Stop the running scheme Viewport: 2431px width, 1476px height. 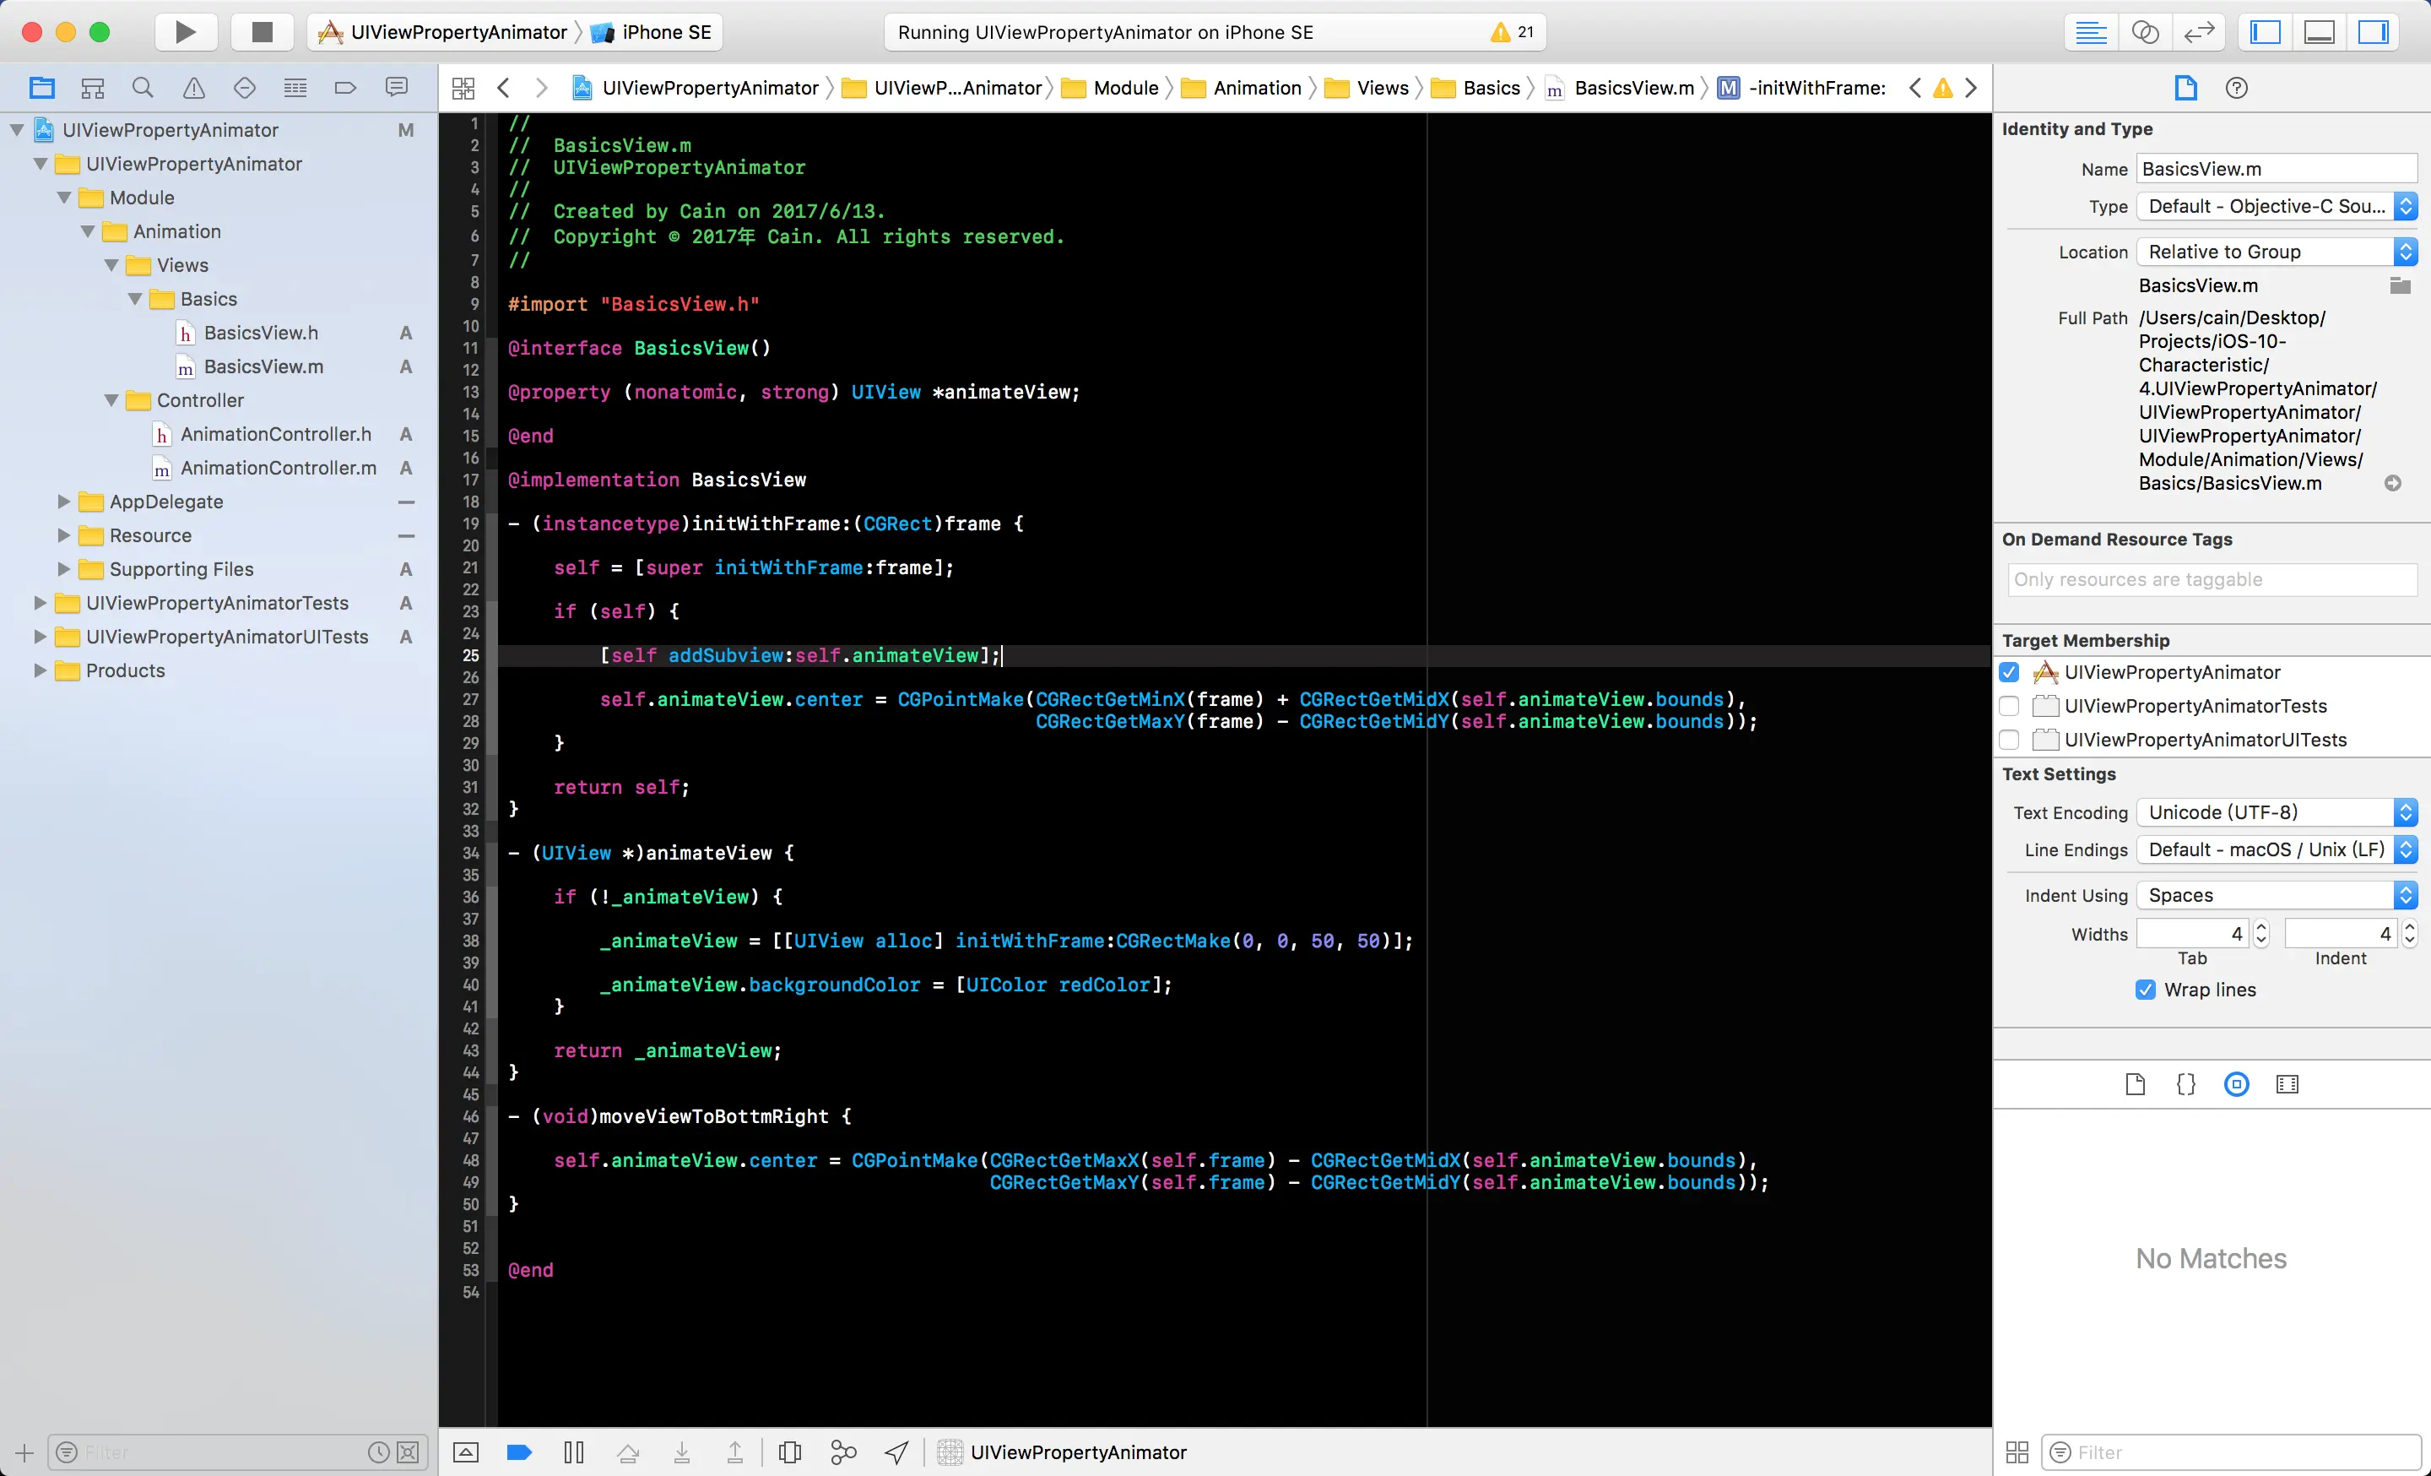pyautogui.click(x=262, y=31)
